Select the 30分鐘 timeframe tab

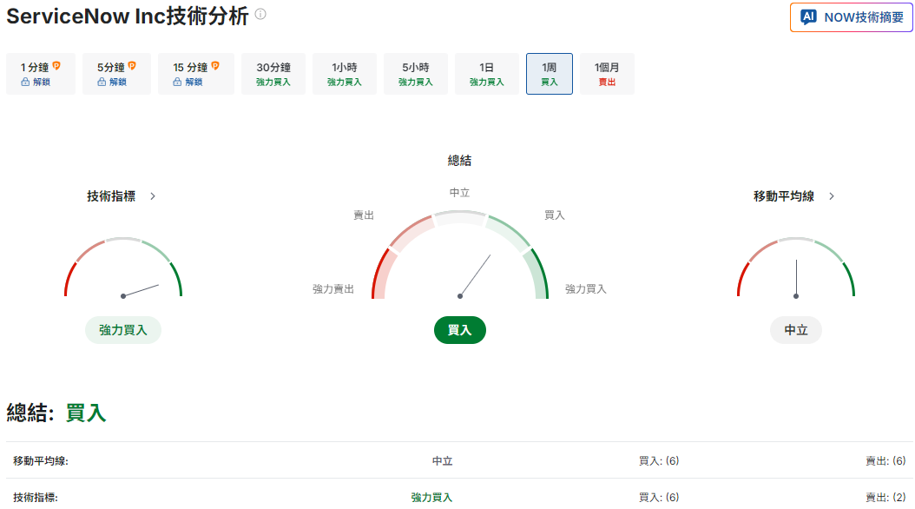pos(273,74)
